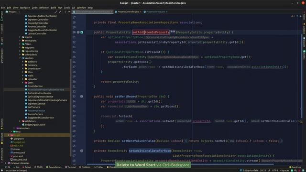Expand the auditors folder
Viewport: 306px width, 172px height.
22,62
